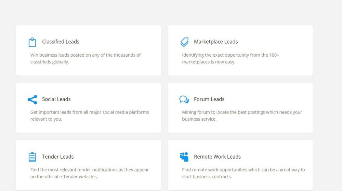
Task: Click the Social Leads share icon
Action: coord(32,100)
